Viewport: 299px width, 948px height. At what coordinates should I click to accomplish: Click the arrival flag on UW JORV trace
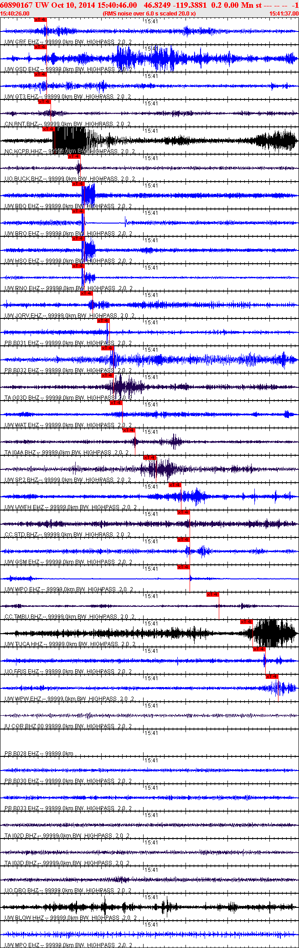(x=87, y=293)
